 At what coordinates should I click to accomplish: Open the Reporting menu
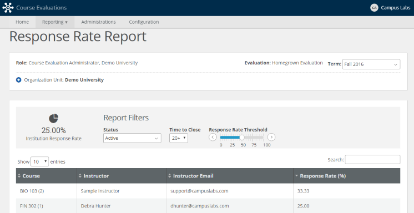55,22
